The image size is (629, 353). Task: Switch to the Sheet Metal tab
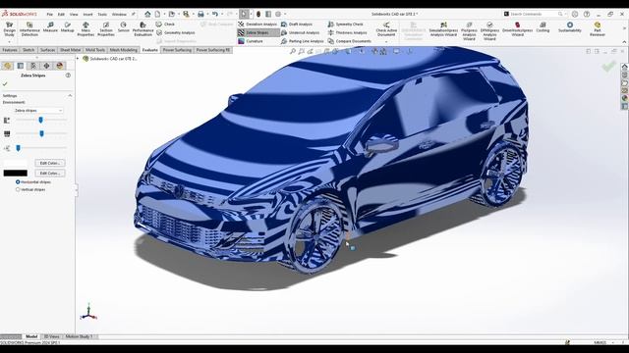pyautogui.click(x=70, y=50)
